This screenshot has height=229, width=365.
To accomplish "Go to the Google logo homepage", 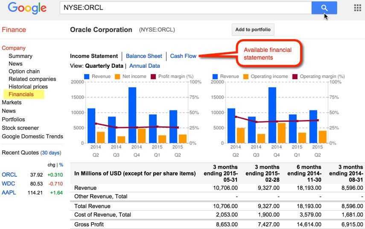I will coord(27,8).
